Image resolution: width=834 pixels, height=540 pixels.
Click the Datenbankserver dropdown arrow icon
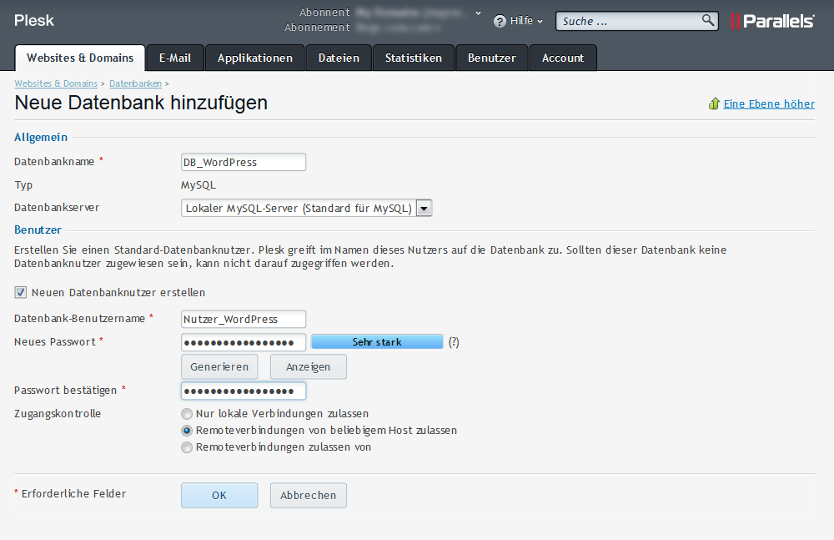point(424,208)
